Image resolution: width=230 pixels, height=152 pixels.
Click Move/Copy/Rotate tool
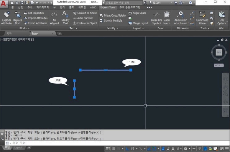(113, 16)
